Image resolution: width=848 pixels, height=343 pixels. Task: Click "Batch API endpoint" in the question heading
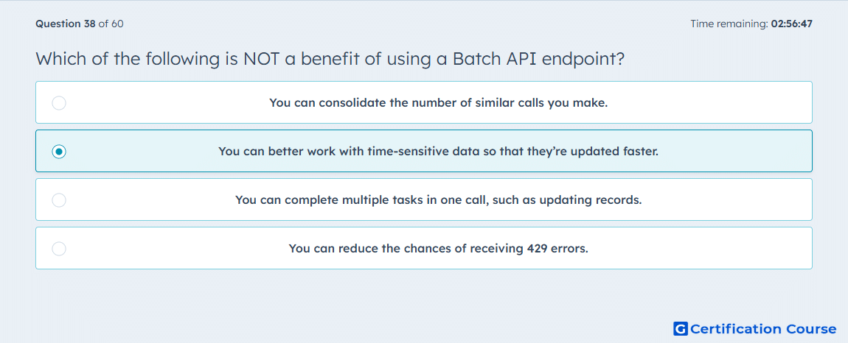(538, 59)
